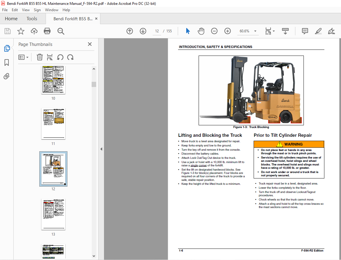
Task: Switch to the Tools tab
Action: click(x=32, y=19)
